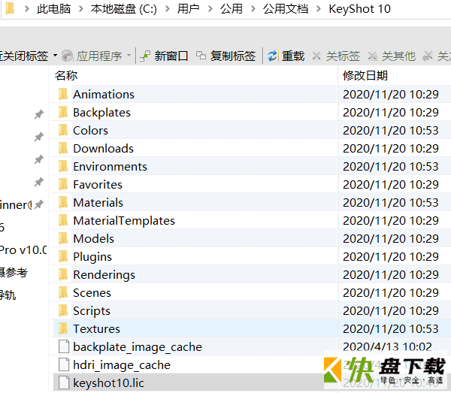The height and width of the screenshot is (393, 451).
Task: Click the Materials modified date 10:53
Action: tap(391, 203)
